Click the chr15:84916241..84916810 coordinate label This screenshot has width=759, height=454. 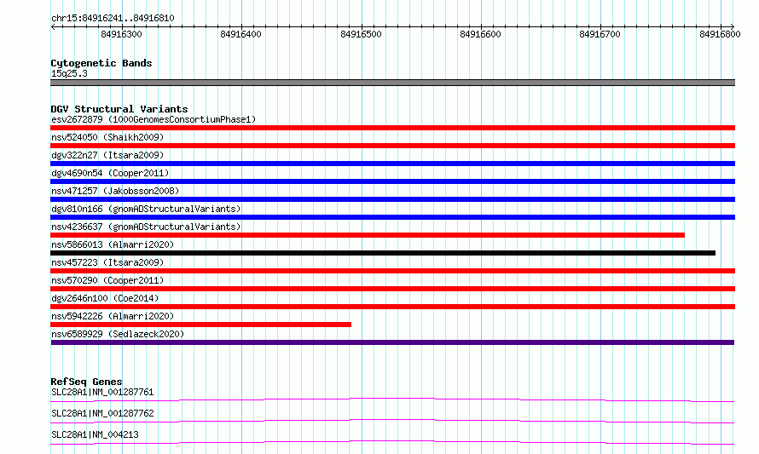click(x=113, y=18)
